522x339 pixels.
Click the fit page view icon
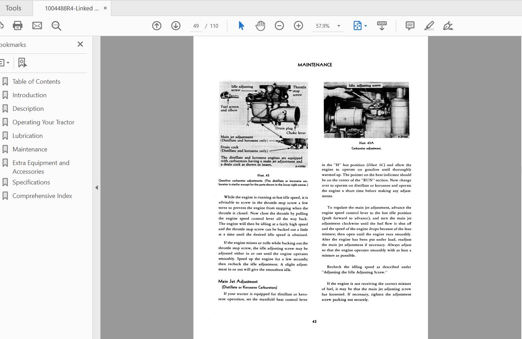pos(357,26)
